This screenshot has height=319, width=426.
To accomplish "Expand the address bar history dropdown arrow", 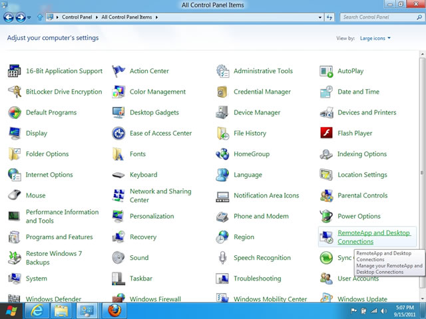I will coord(319,17).
